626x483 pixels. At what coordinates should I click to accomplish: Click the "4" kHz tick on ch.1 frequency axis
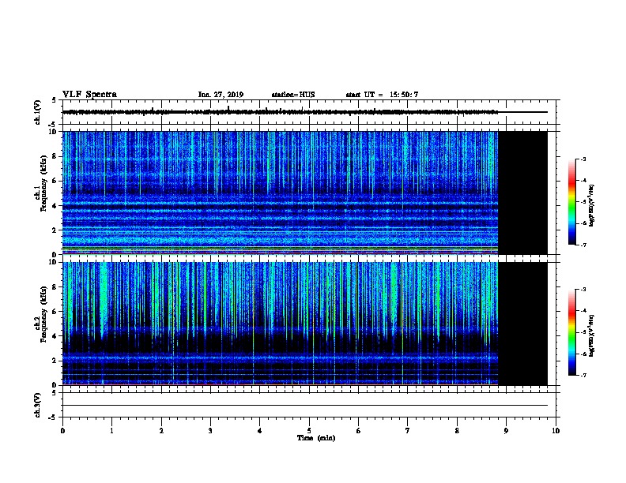point(55,206)
